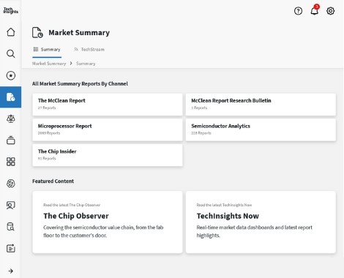Open the Microprocessor Report channel card
The height and width of the screenshot is (278, 344).
tap(108, 129)
